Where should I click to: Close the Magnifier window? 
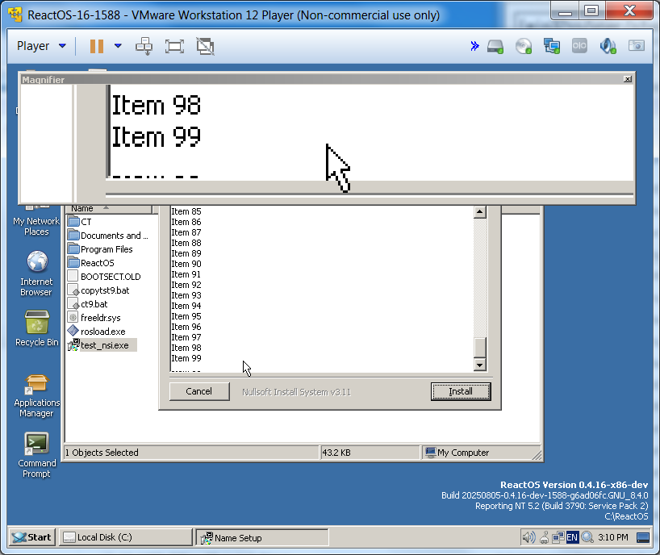click(x=627, y=79)
